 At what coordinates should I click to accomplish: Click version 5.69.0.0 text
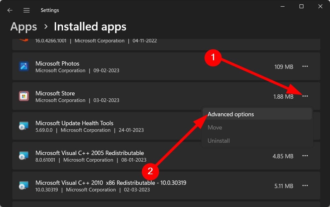44,130
